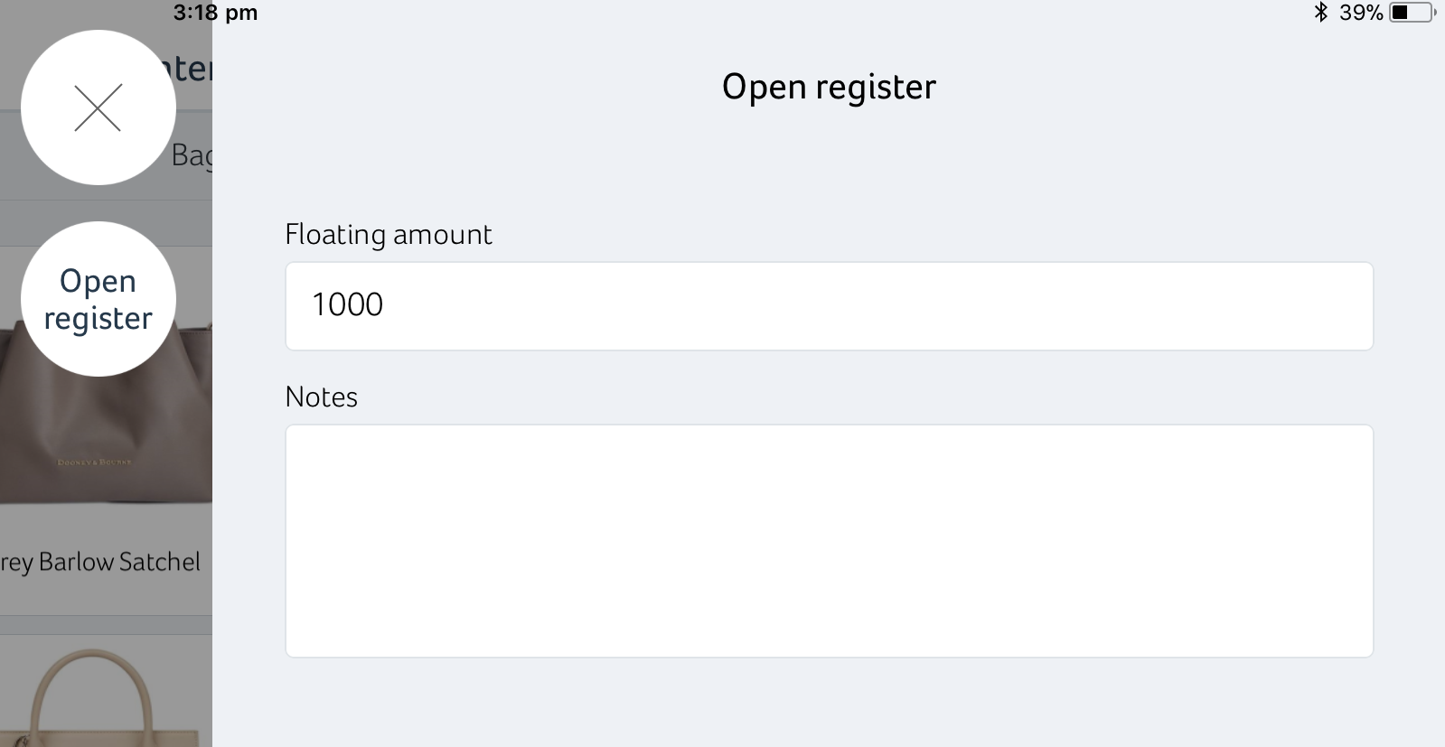The image size is (1445, 747).
Task: Select the Barlow Satchel product name
Action: click(x=100, y=562)
